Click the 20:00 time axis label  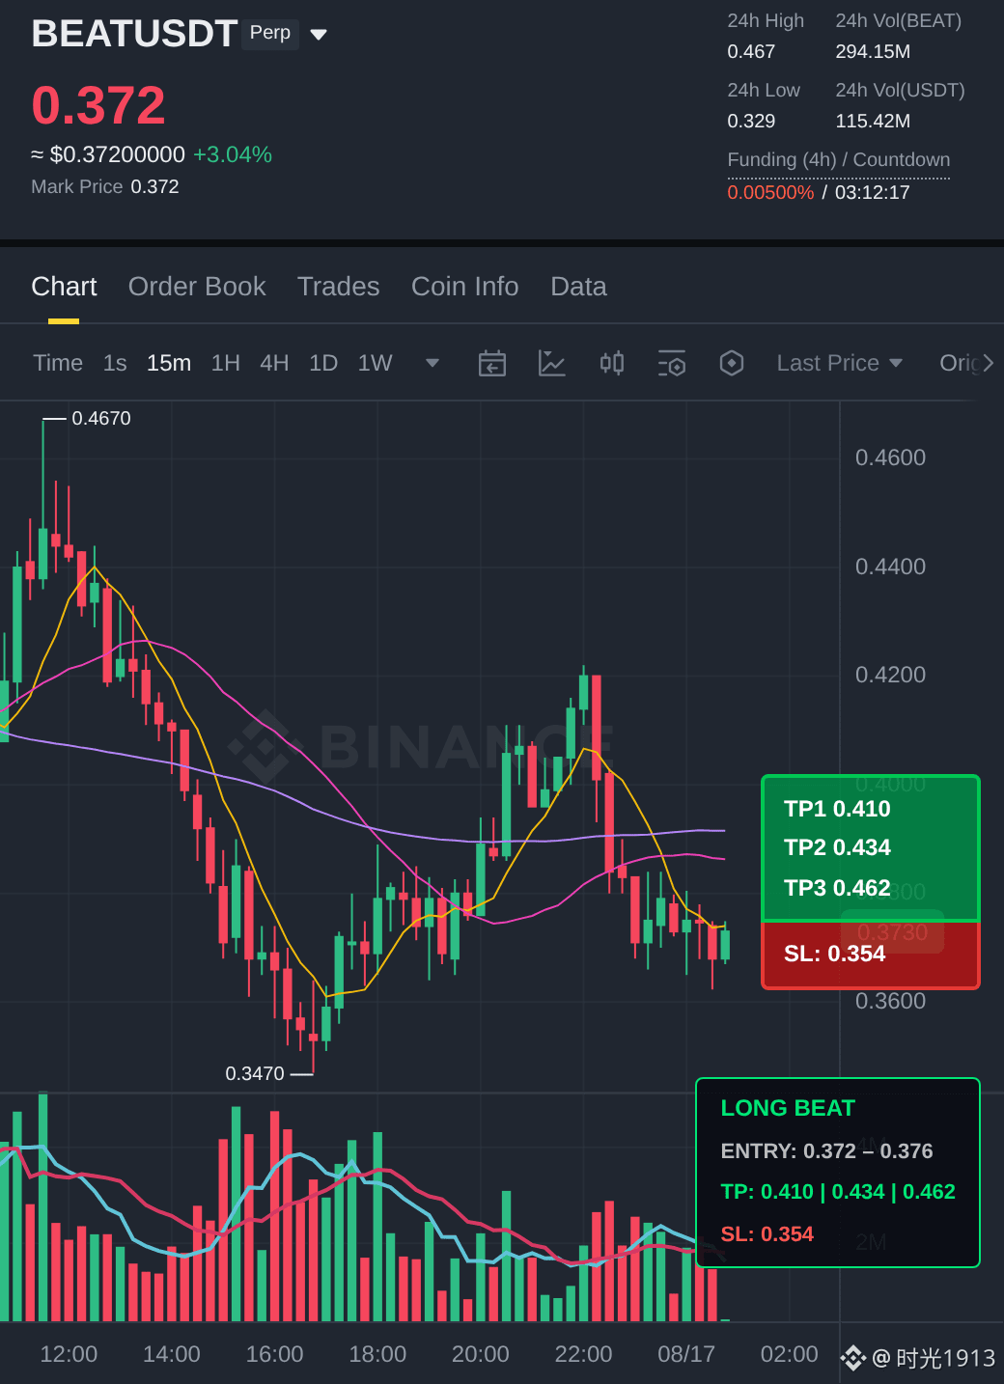pos(481,1354)
